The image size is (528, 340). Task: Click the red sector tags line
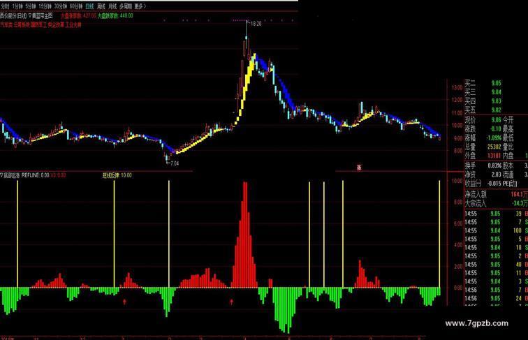tap(41, 24)
